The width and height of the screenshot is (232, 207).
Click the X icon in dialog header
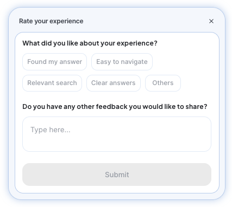(x=211, y=21)
